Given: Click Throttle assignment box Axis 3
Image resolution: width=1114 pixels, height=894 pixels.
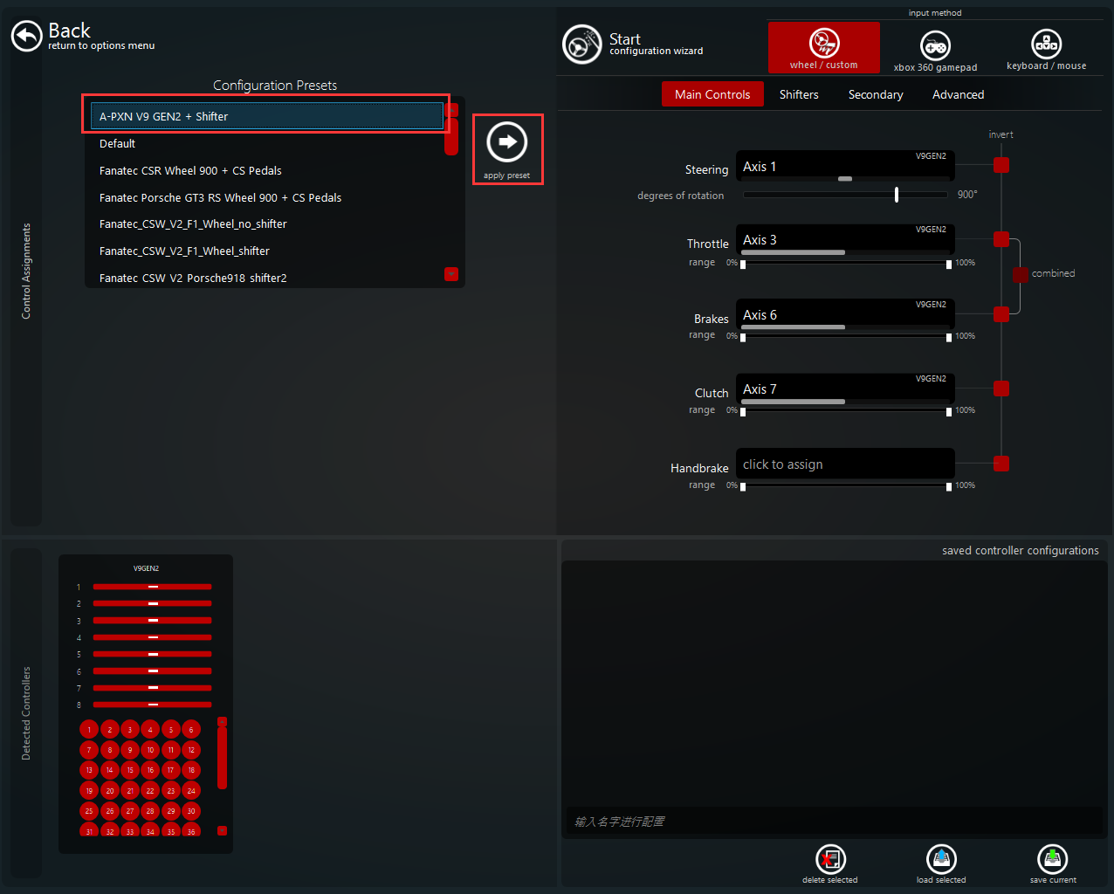Looking at the screenshot, I should pyautogui.click(x=845, y=240).
